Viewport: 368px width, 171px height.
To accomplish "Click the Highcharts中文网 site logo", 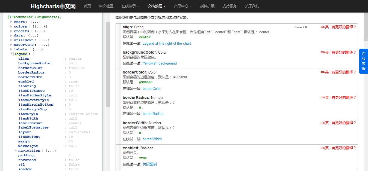I will [53, 6].
